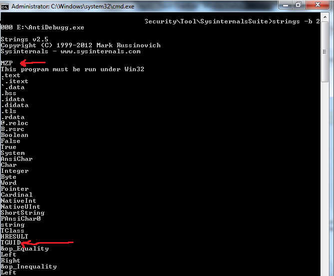The height and width of the screenshot is (276, 334).
Task: Click the 'TGUID' string
Action: [x=10, y=243]
